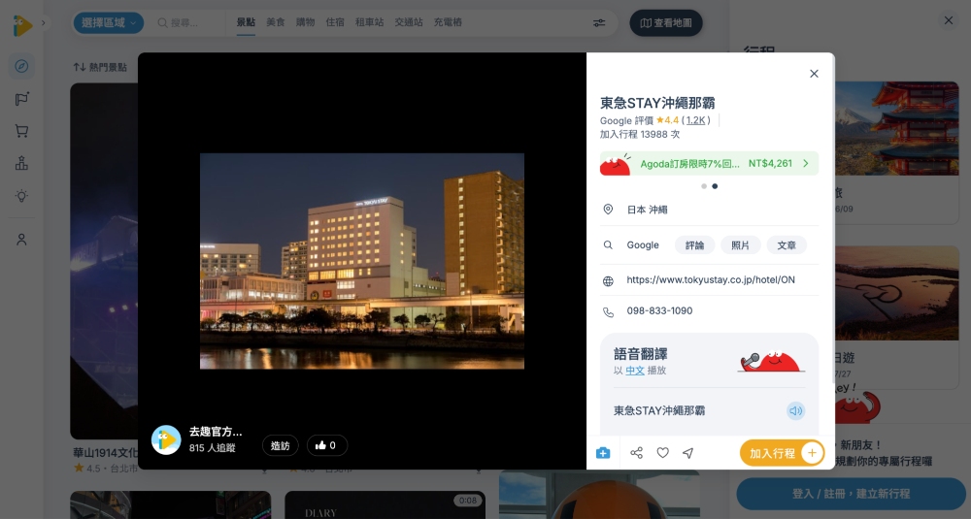This screenshot has width=971, height=519.
Task: Play audio for 東急STAY沖繩那霸
Action: [x=796, y=410]
